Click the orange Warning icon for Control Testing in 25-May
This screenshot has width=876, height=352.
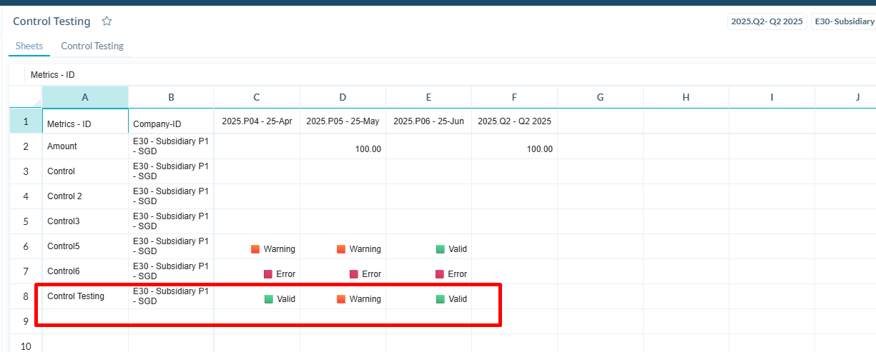(x=341, y=299)
